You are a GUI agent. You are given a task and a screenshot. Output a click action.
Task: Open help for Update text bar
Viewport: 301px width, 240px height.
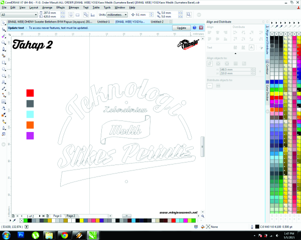(x=194, y=28)
